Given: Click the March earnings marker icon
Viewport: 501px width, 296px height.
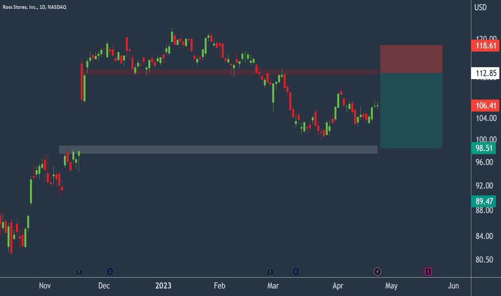Looking at the screenshot, I should click(x=270, y=272).
